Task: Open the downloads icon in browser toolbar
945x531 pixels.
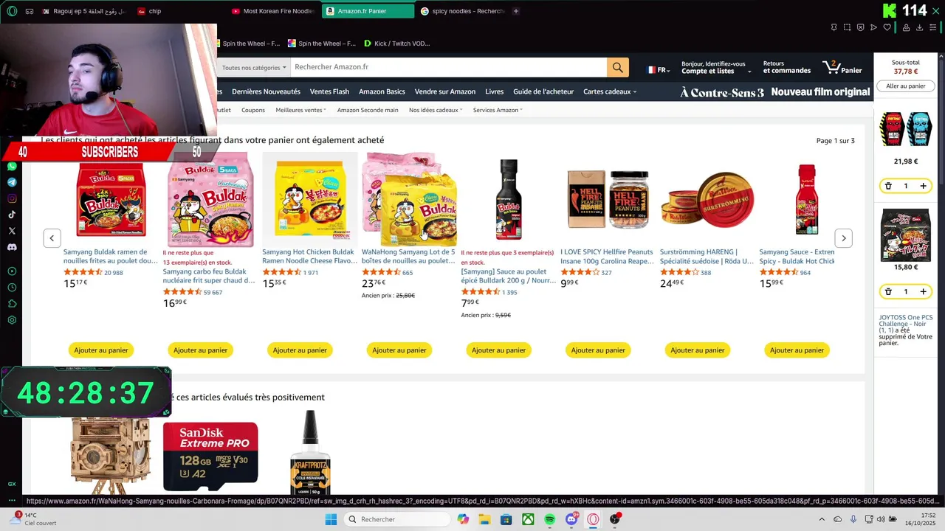Action: tap(919, 27)
